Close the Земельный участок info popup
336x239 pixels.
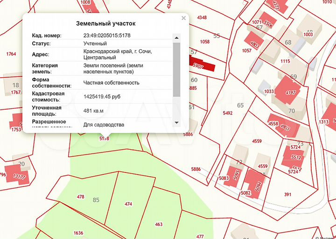(x=183, y=18)
